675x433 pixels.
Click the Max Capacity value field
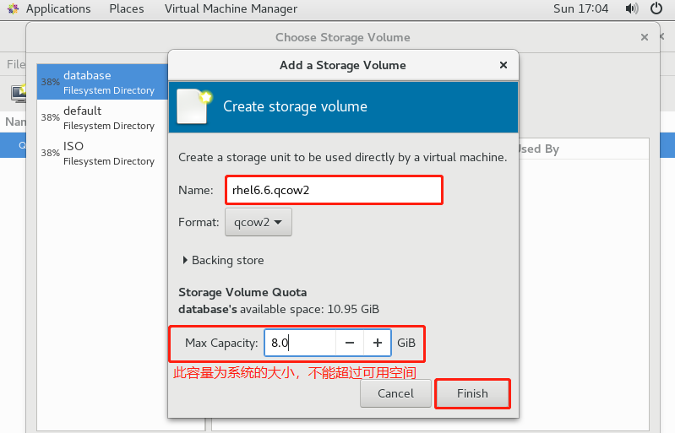[x=300, y=344]
